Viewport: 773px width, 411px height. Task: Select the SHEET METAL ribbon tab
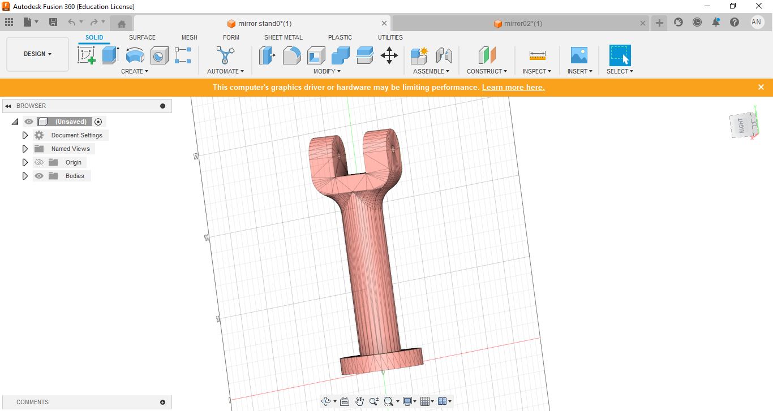284,37
